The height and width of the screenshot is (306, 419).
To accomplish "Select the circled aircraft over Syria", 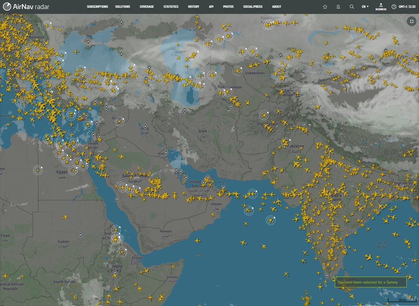I will click(119, 122).
